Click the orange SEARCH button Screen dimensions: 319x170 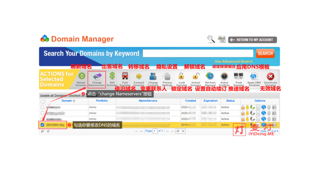(265, 54)
